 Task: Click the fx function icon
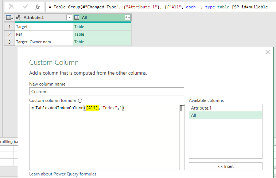point(37,7)
